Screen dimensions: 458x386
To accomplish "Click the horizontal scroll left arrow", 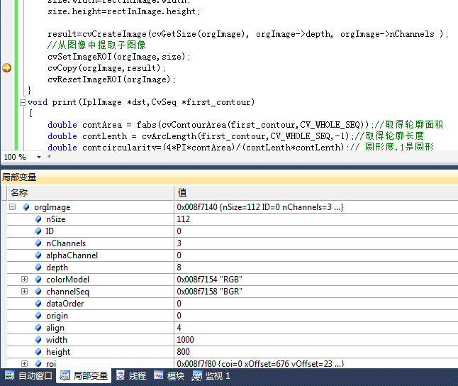I will (49, 156).
